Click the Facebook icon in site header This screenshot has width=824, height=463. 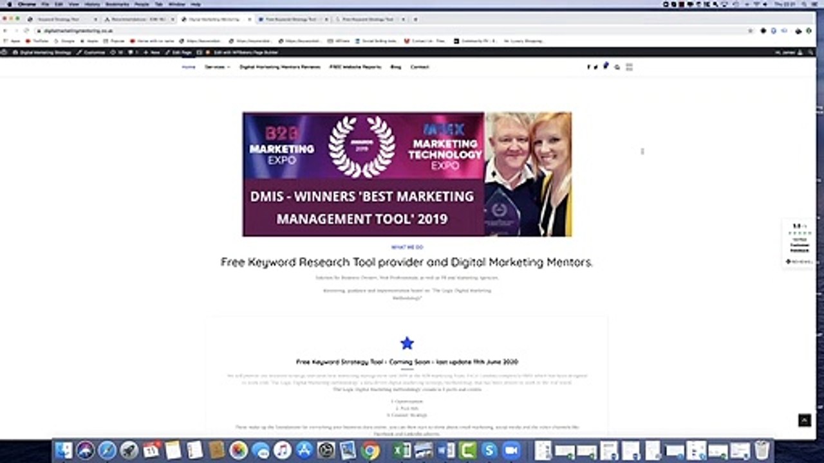588,67
